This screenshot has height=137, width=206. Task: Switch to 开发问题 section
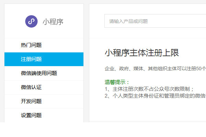pos(44,101)
